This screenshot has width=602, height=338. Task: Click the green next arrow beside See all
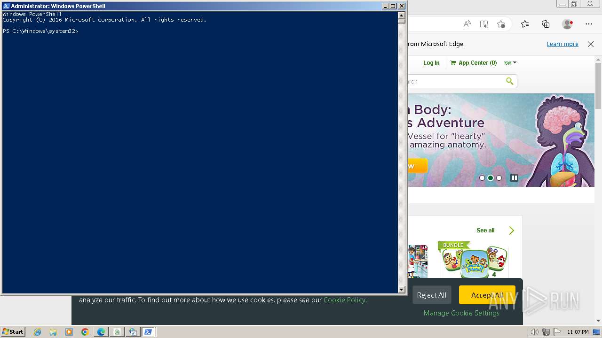point(512,230)
